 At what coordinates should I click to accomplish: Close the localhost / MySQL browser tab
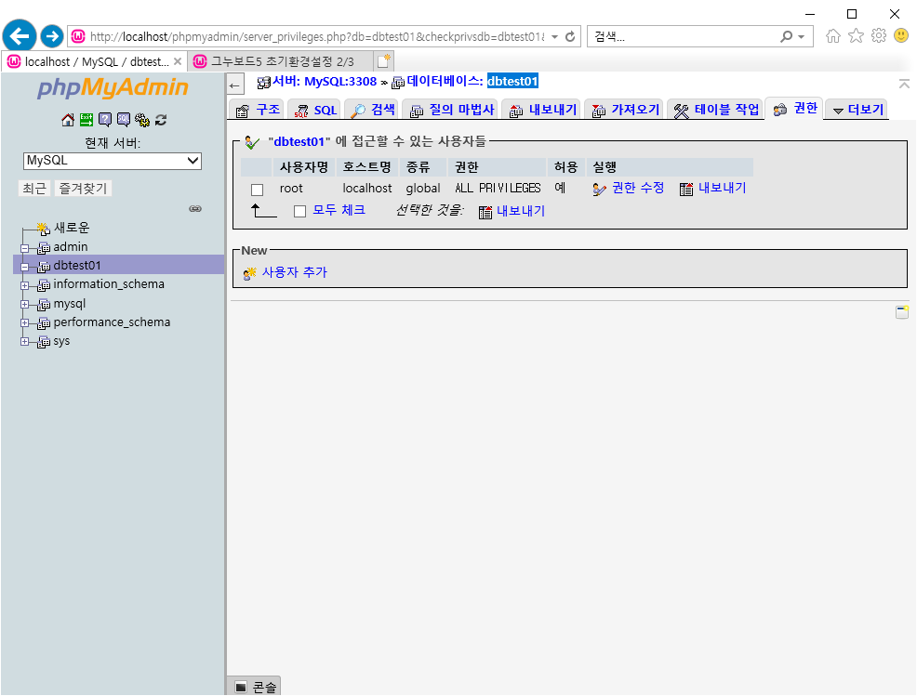178,61
